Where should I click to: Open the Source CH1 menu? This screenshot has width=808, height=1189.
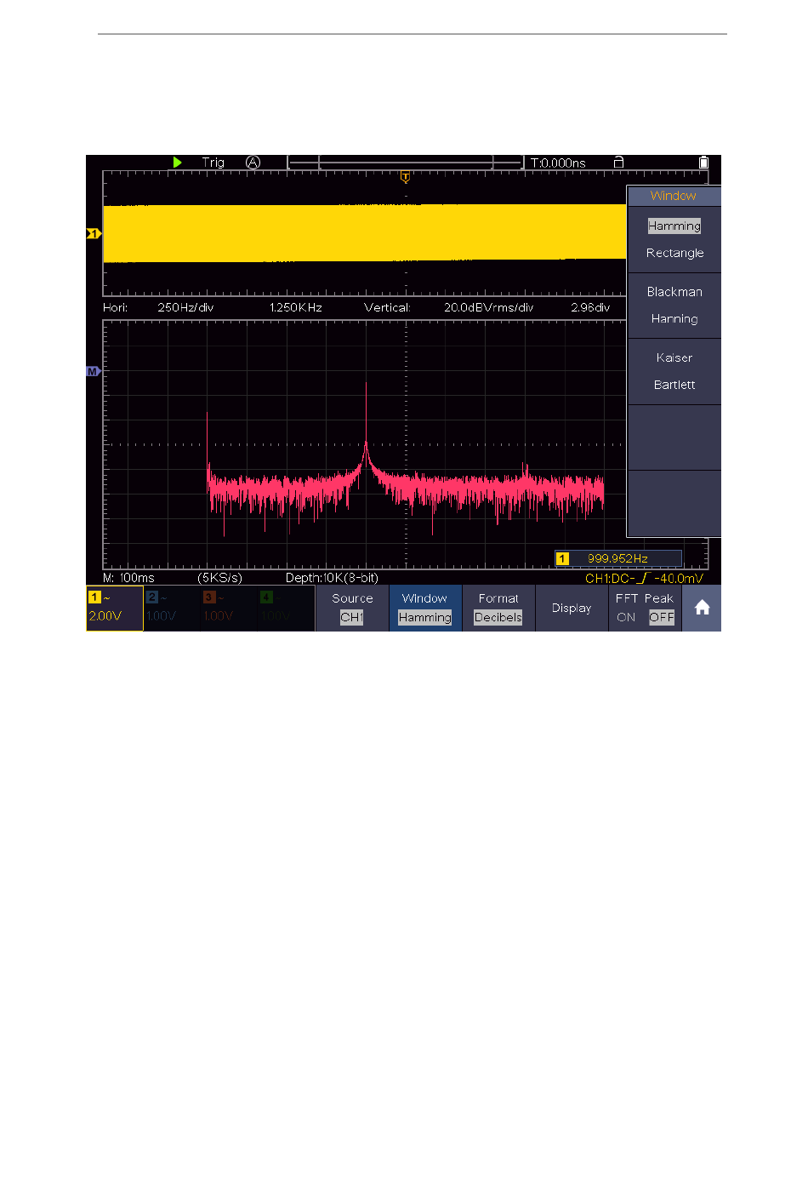(352, 608)
